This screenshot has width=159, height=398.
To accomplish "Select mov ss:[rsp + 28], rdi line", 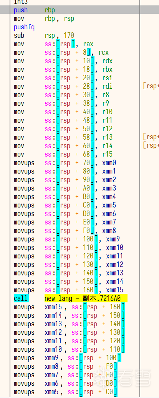I will (63, 86).
